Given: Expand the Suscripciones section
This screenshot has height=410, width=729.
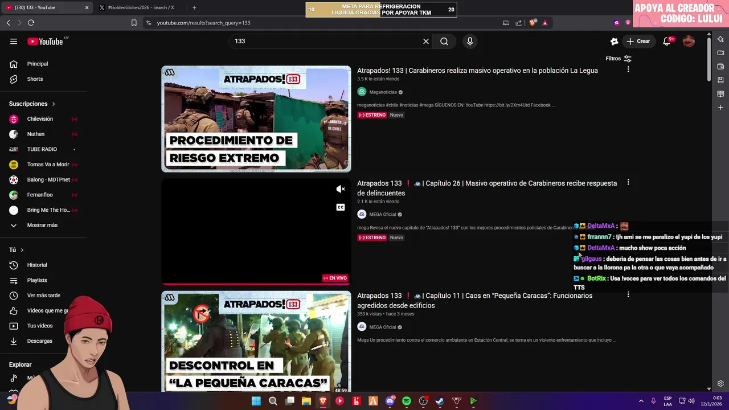Looking at the screenshot, I should (x=32, y=104).
